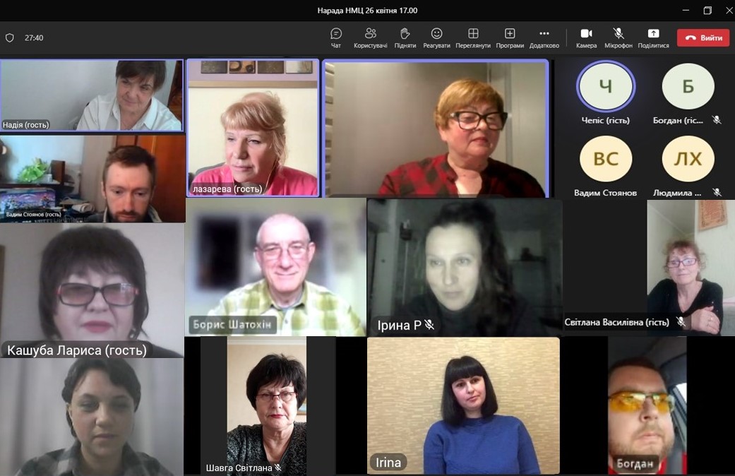Leave the meeting with Вийти button
The height and width of the screenshot is (476, 735).
point(703,38)
